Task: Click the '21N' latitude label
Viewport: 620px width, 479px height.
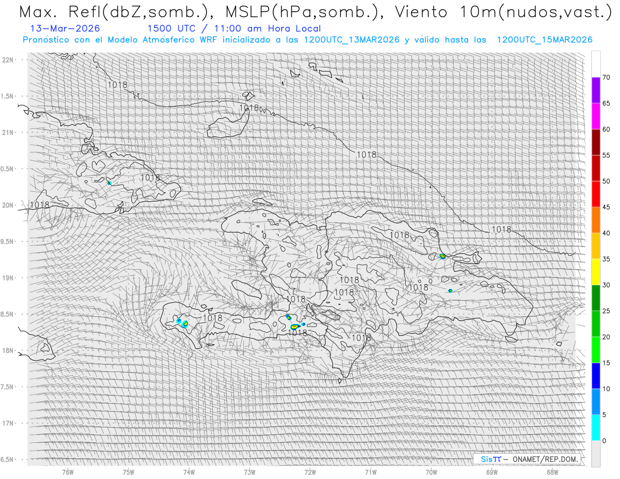Action: pos(8,132)
